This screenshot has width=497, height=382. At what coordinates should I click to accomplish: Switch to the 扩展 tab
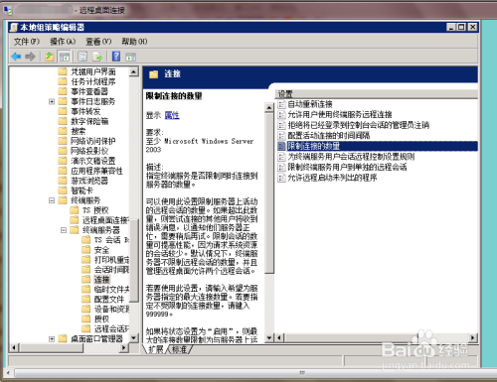tap(155, 349)
